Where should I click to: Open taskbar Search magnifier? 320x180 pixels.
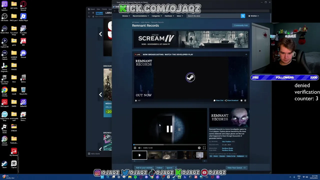108,177
